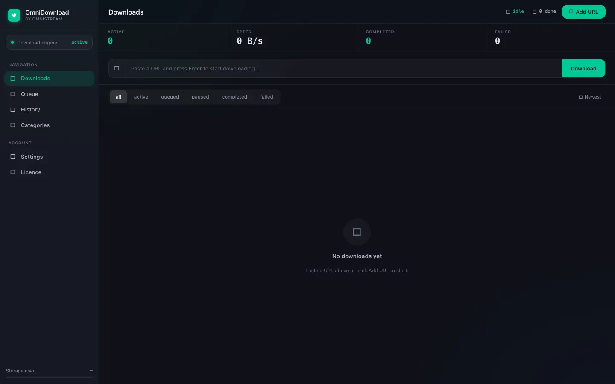Open the Newest sort dropdown
This screenshot has width=615, height=384.
click(x=590, y=97)
